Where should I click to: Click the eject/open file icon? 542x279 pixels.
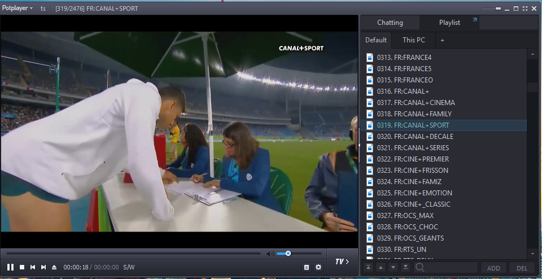click(x=54, y=267)
